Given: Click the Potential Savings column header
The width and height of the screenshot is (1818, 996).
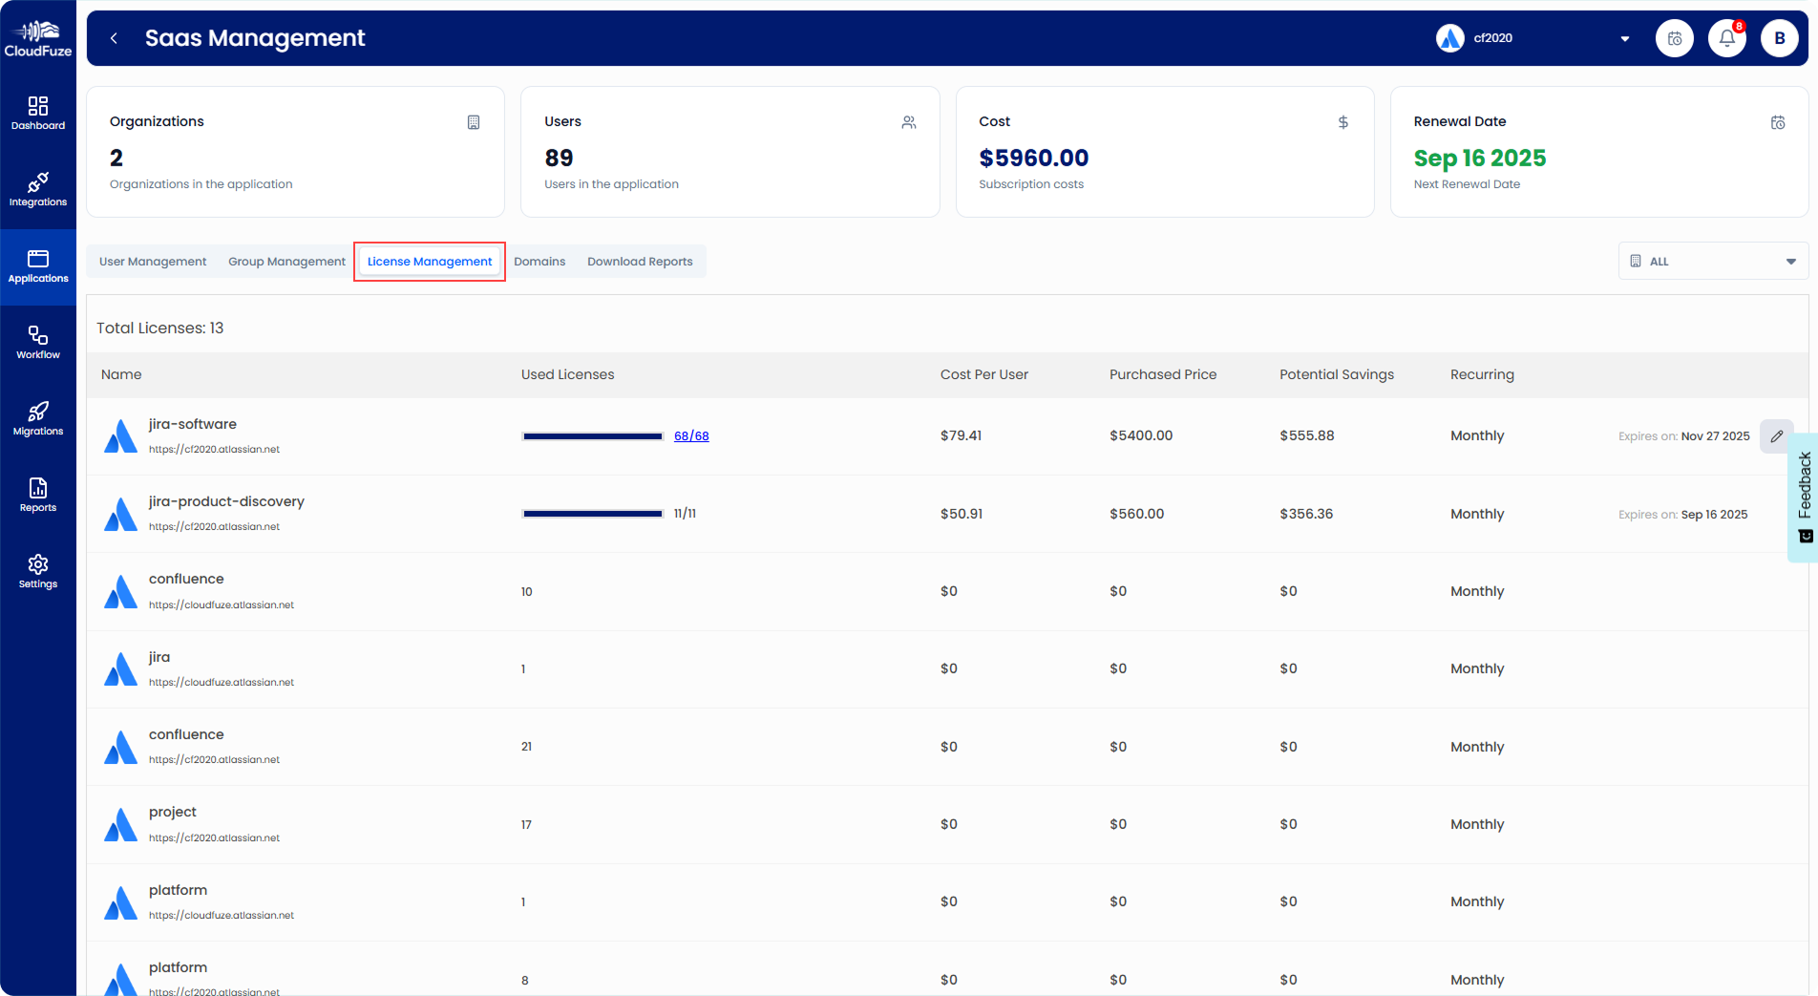Looking at the screenshot, I should [1337, 374].
